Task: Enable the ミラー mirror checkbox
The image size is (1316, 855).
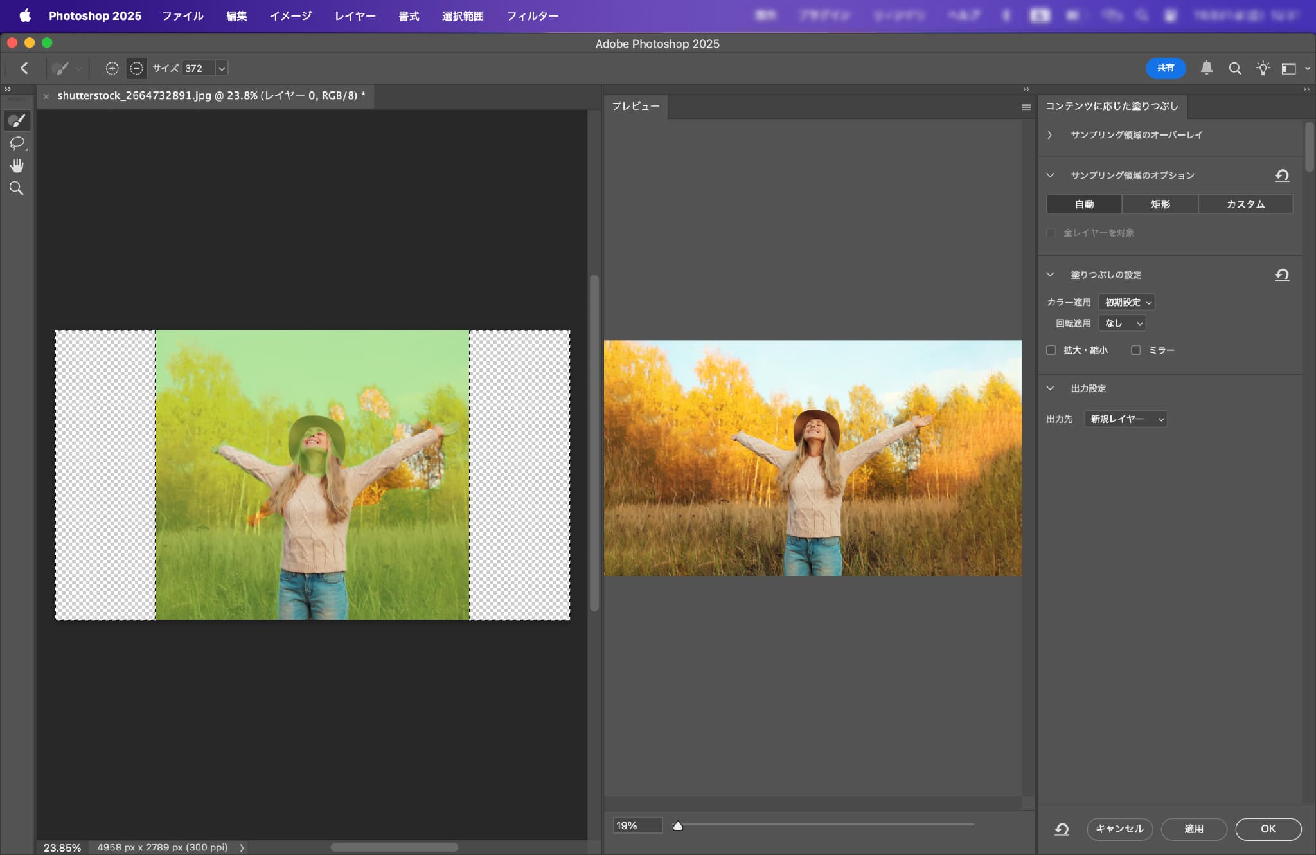Action: (x=1136, y=350)
